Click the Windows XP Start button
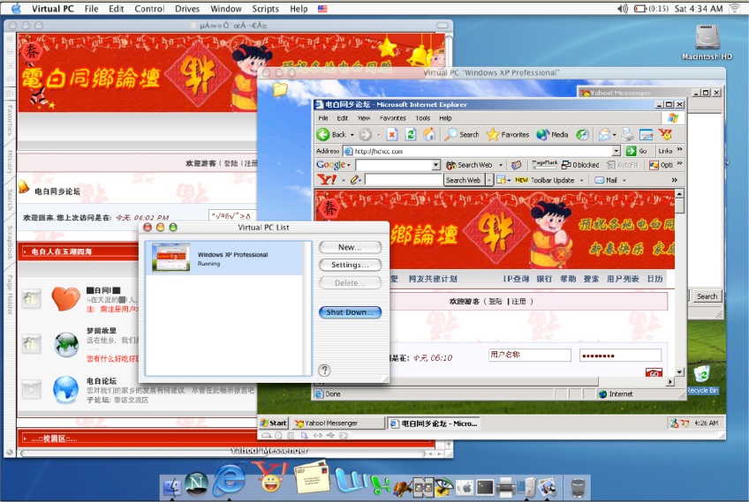The image size is (749, 502). pos(274,423)
